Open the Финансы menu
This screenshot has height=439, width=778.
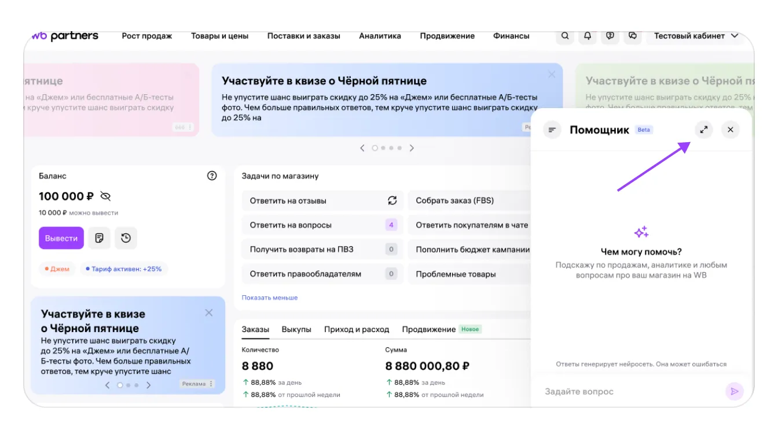click(511, 36)
